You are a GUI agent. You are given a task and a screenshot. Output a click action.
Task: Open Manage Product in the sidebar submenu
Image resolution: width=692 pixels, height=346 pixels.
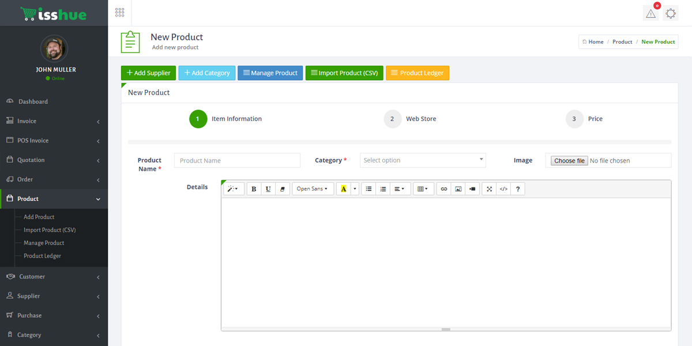(44, 243)
